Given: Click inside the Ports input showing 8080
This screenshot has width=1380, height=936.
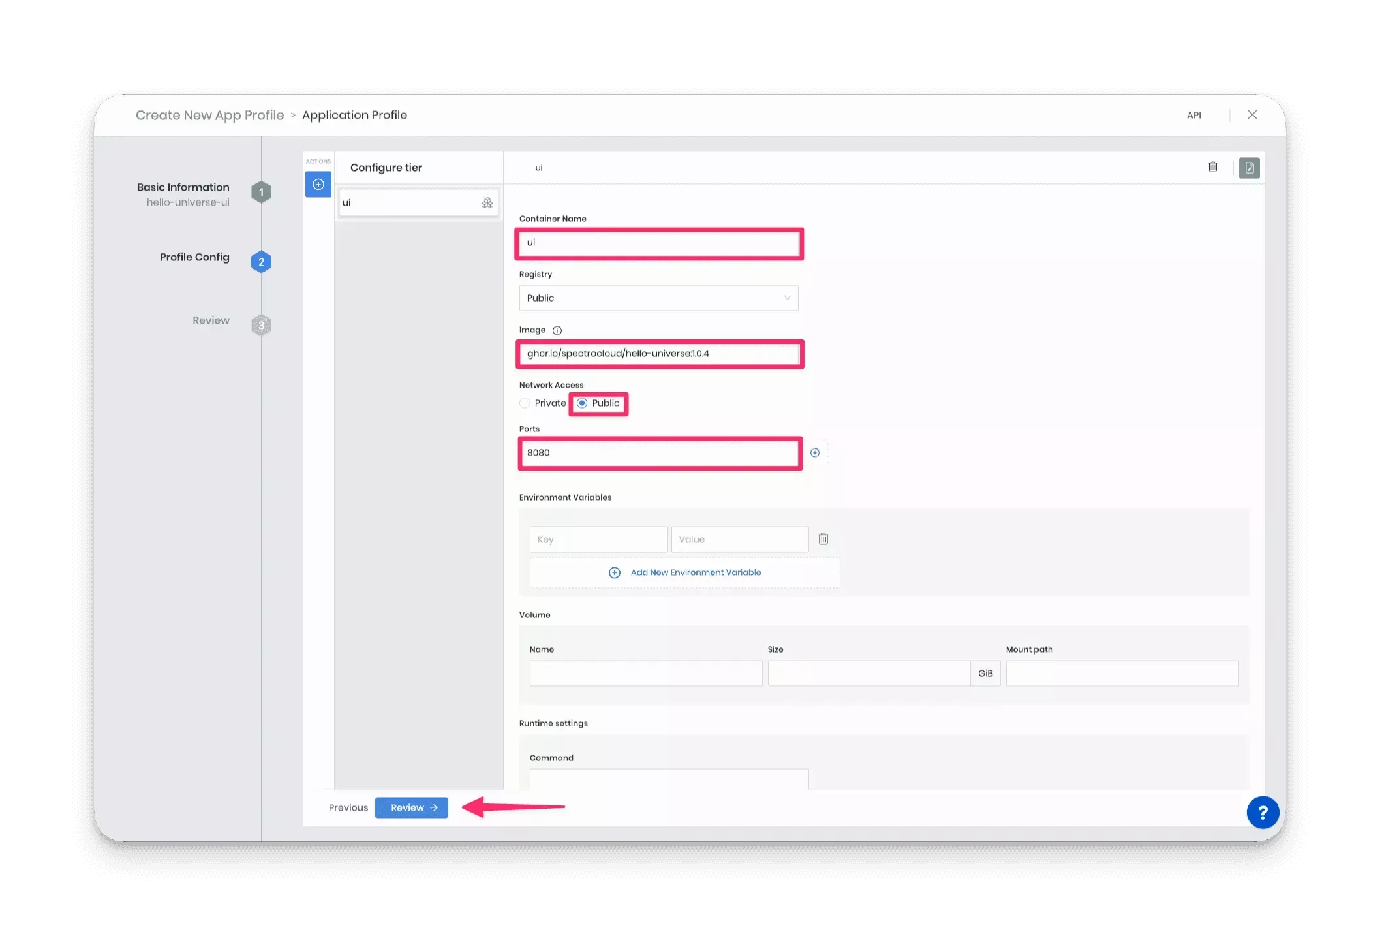Looking at the screenshot, I should pos(659,452).
